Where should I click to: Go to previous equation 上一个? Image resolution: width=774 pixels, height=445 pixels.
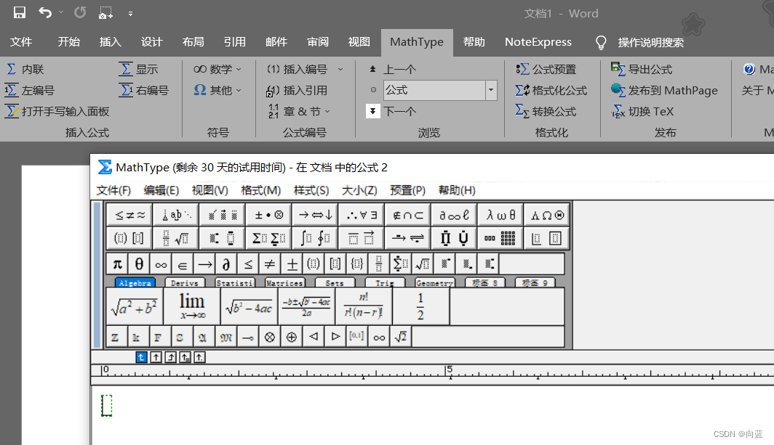click(392, 70)
